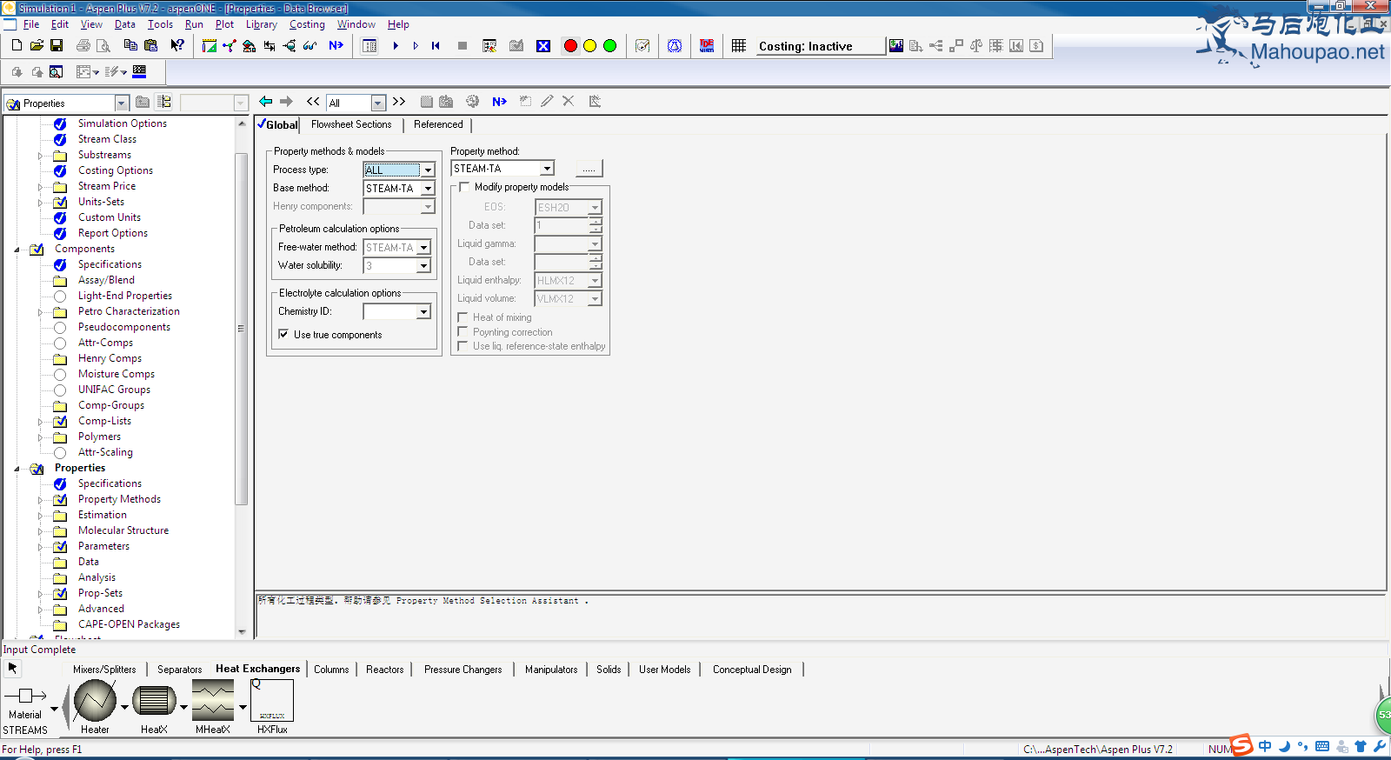The image size is (1391, 760).
Task: Switch to Referenced tab
Action: [438, 124]
